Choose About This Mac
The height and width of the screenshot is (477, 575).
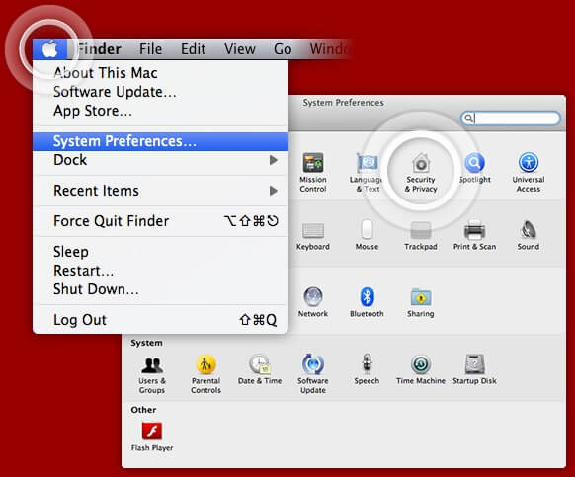point(160,73)
